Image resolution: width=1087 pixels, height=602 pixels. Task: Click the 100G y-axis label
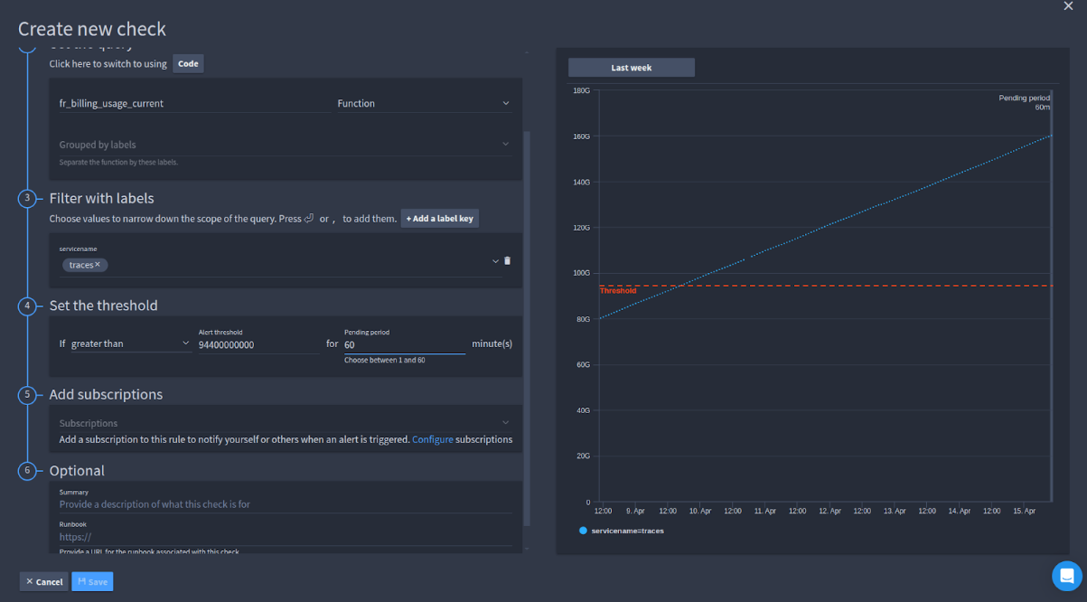582,273
